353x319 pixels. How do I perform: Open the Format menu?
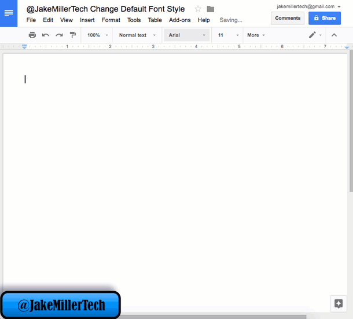(111, 20)
